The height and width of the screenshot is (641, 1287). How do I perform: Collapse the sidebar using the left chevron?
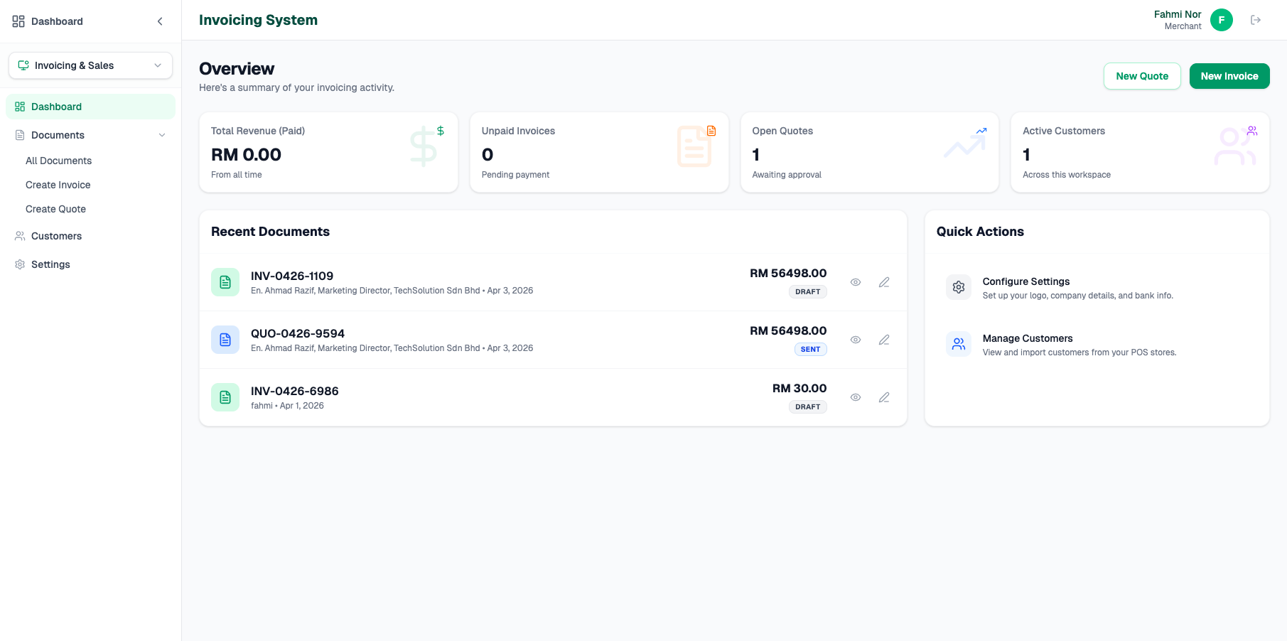click(x=160, y=21)
